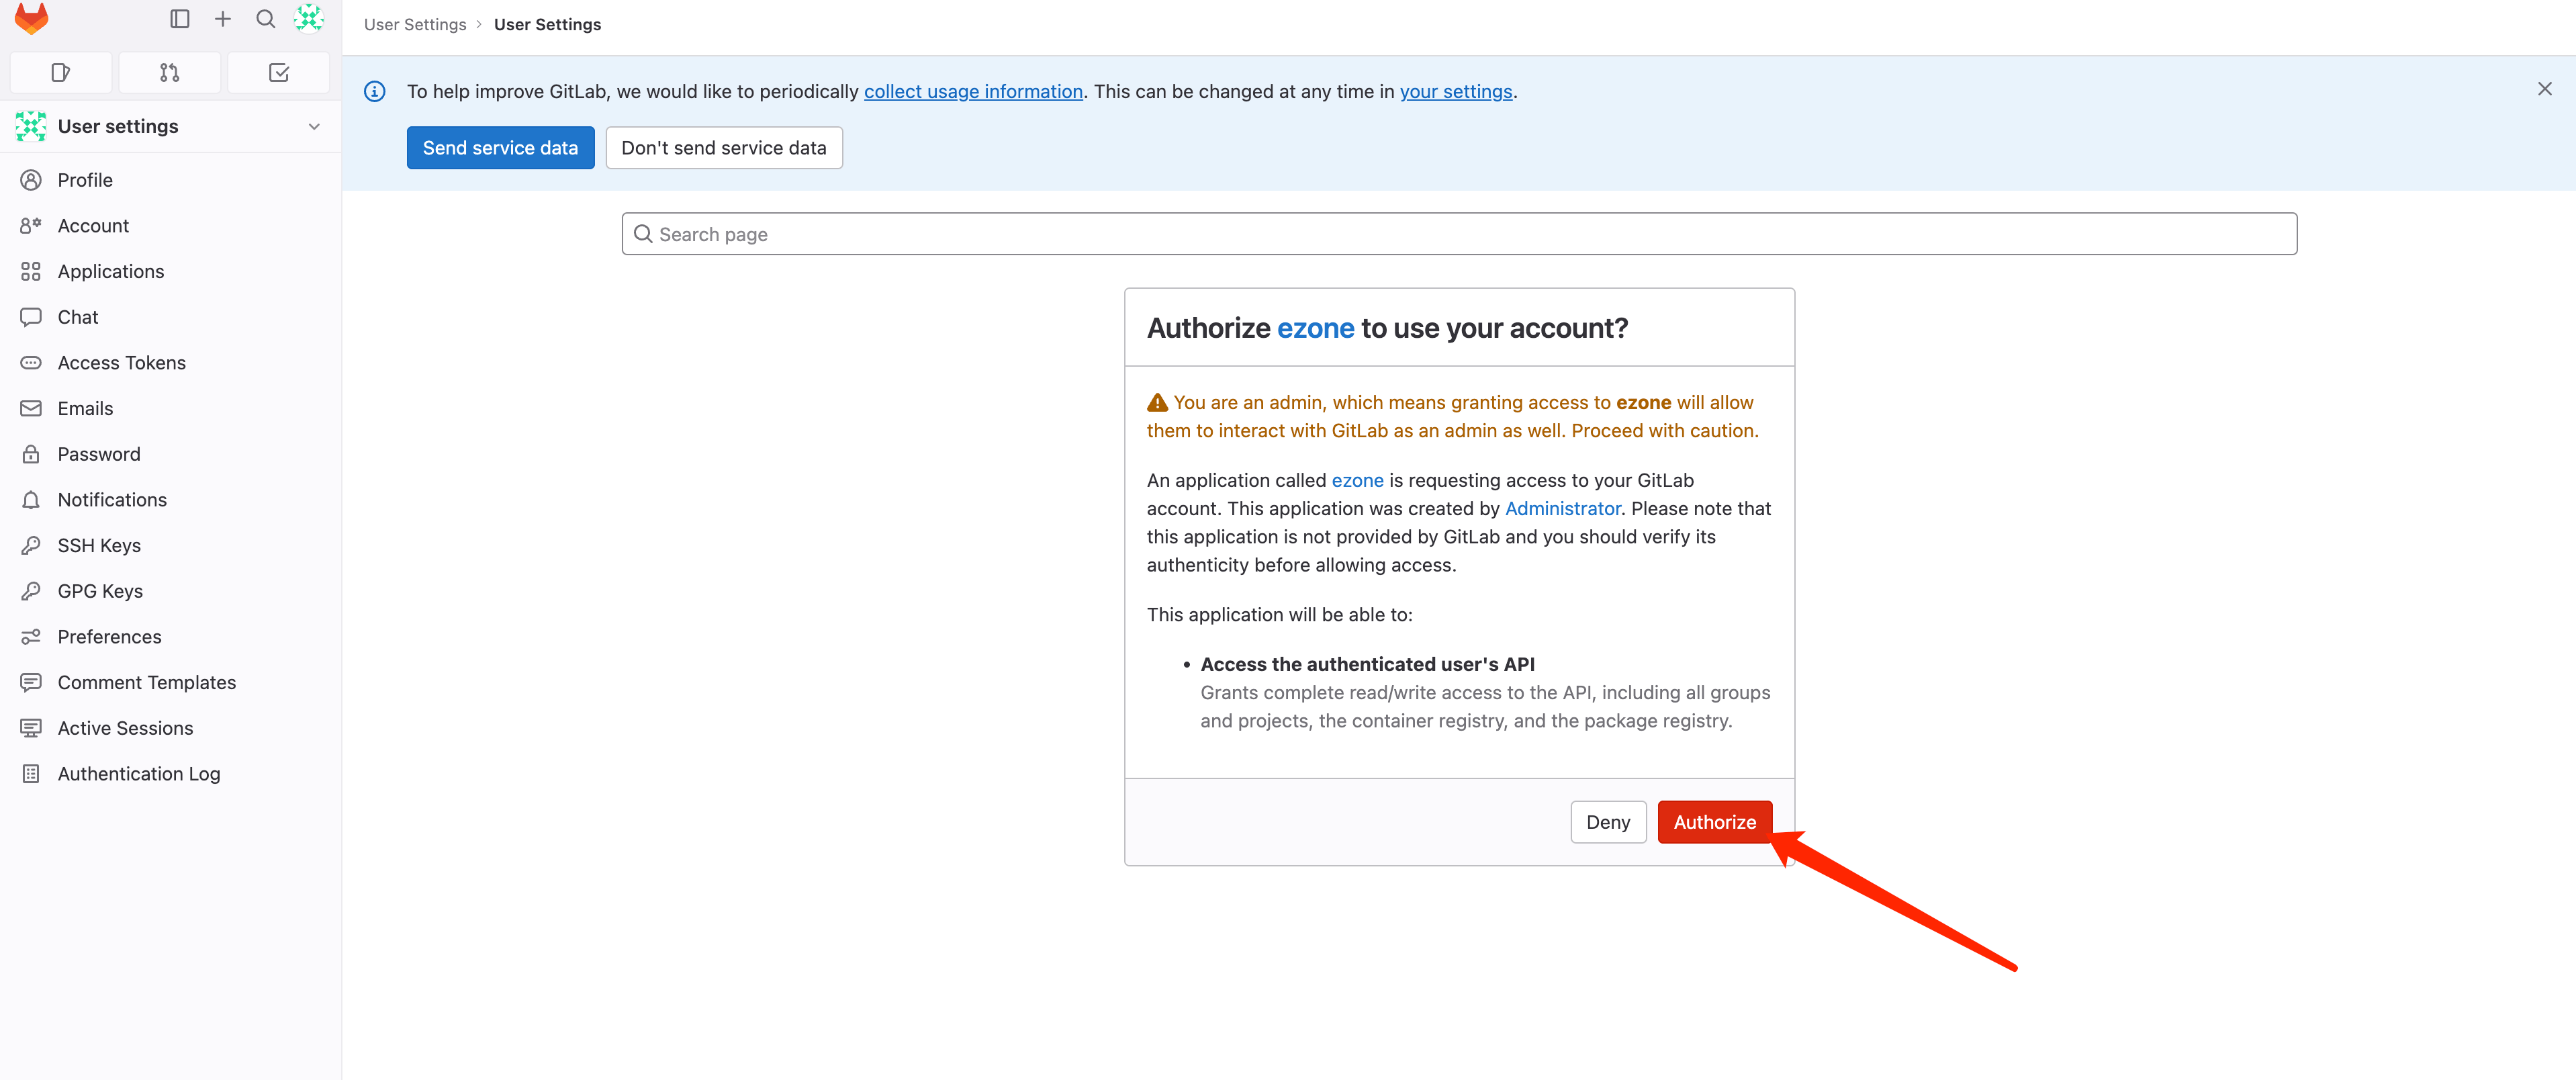This screenshot has height=1080, width=2576.
Task: Toggle the sidebar collapse icon
Action: (180, 19)
